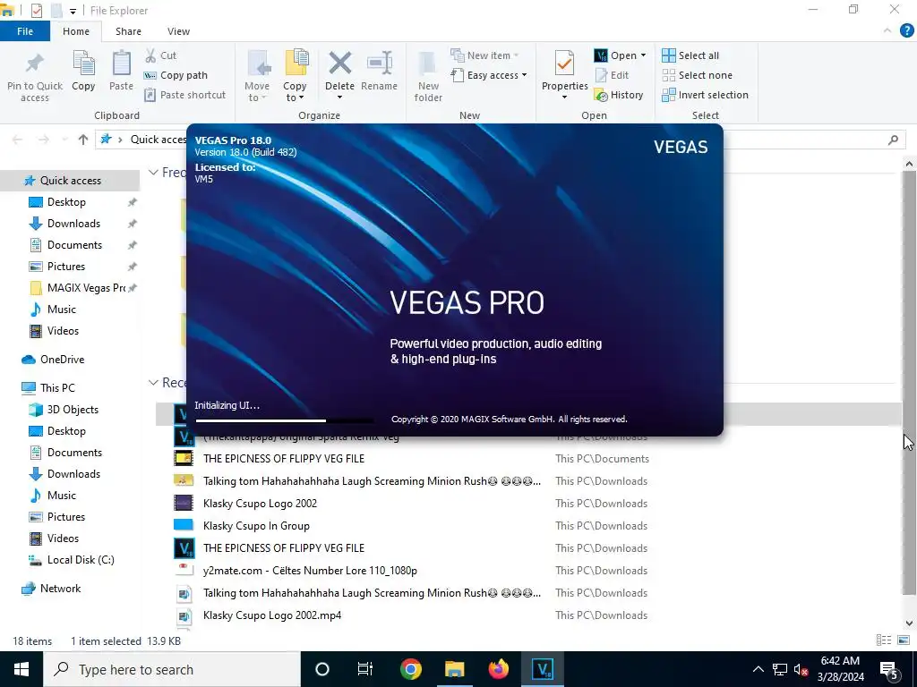Choose Copy path in Clipboard group

tap(176, 75)
